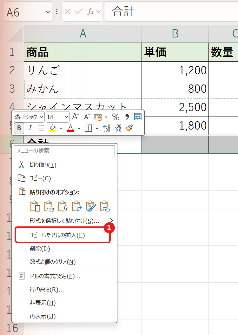Image resolution: width=238 pixels, height=335 pixels.
Task: Open accounting format dropdown arrow
Action: (106, 117)
